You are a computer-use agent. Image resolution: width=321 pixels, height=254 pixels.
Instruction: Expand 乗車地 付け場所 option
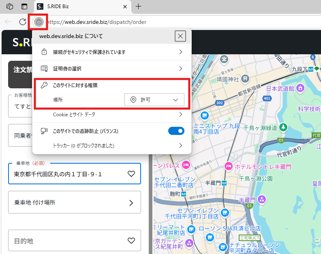click(x=75, y=202)
